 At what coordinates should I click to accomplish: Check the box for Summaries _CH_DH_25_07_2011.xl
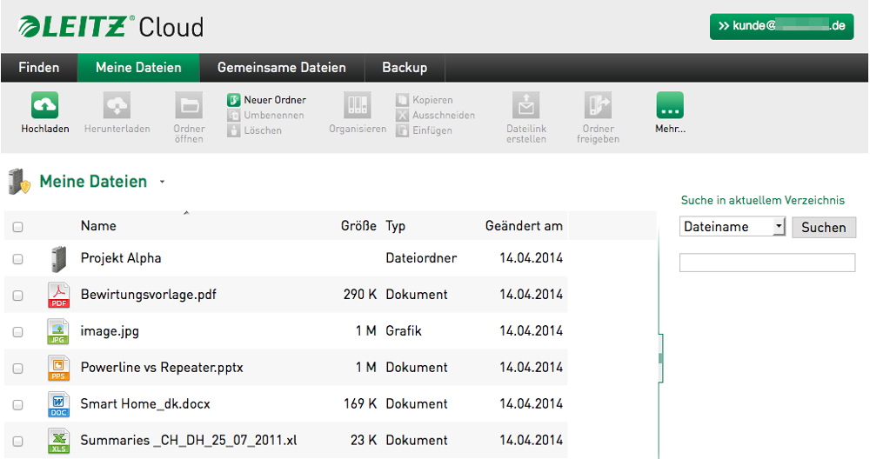click(x=17, y=442)
